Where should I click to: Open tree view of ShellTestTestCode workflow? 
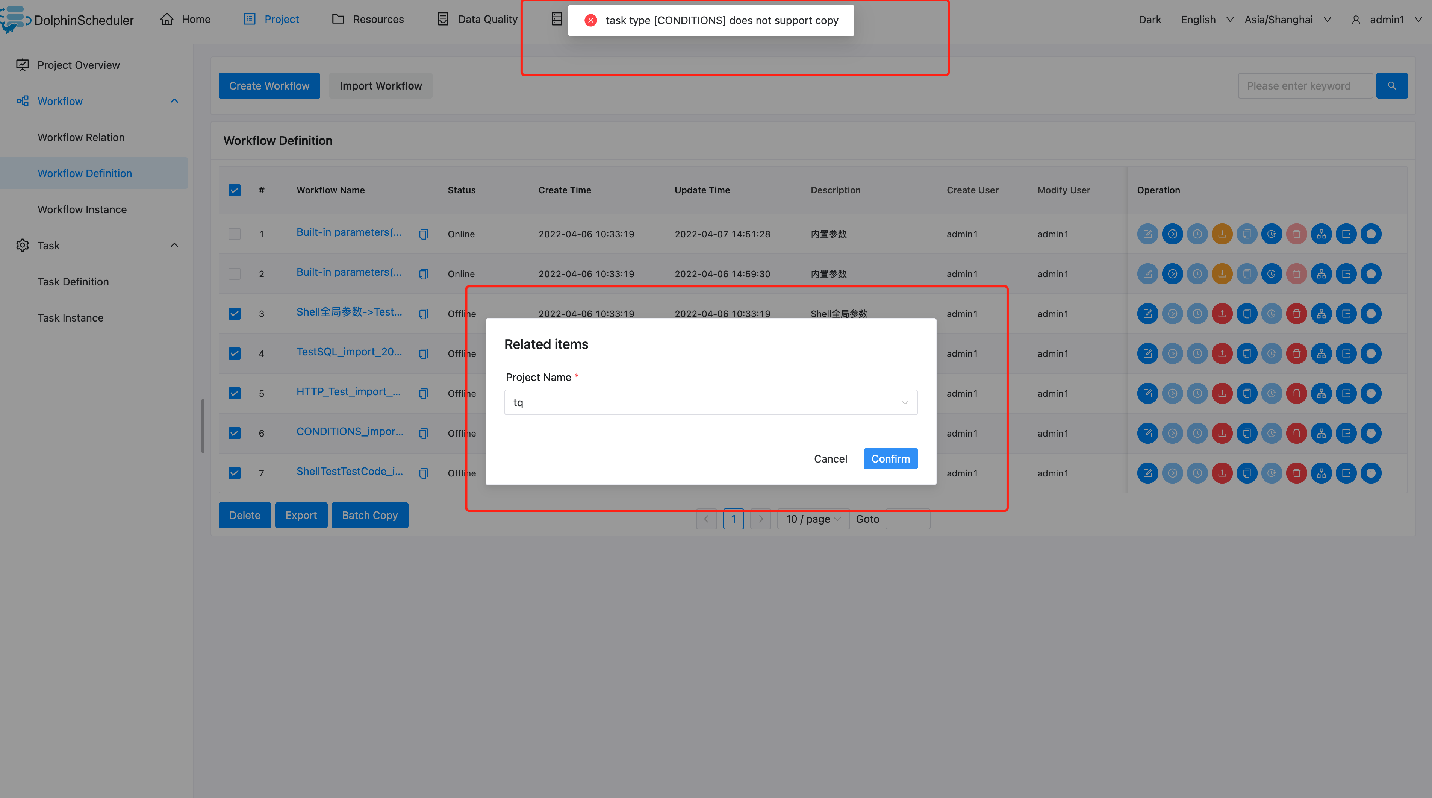tap(1321, 473)
